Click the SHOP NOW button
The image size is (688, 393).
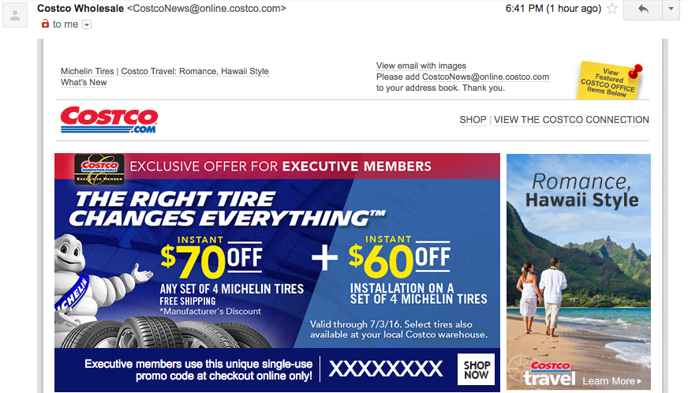(476, 370)
